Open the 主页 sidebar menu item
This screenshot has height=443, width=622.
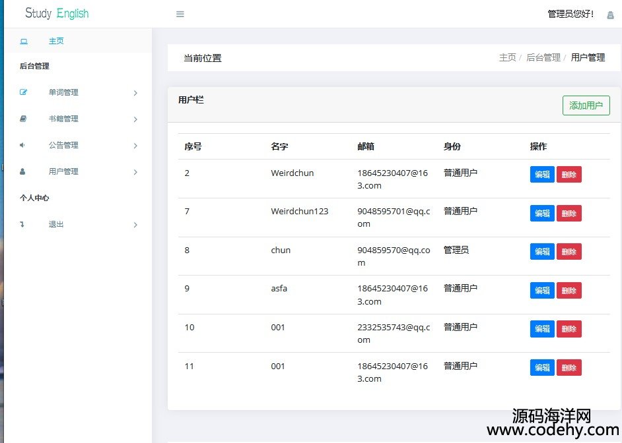[x=56, y=41]
